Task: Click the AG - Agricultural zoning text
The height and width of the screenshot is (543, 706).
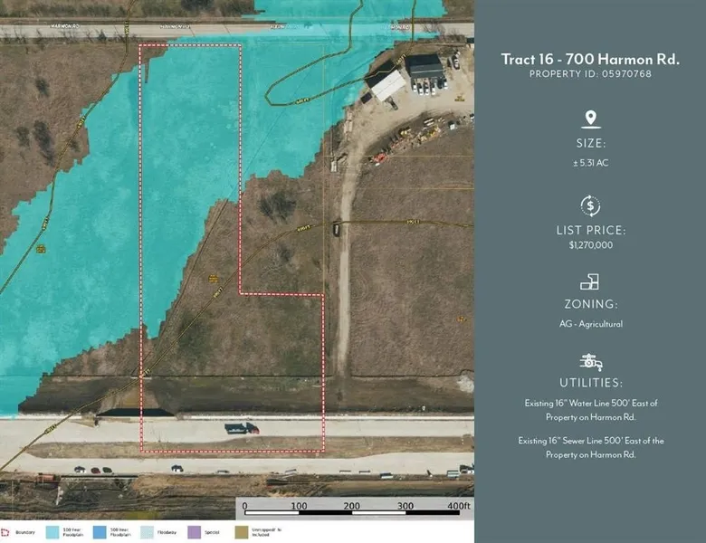Action: [x=590, y=323]
